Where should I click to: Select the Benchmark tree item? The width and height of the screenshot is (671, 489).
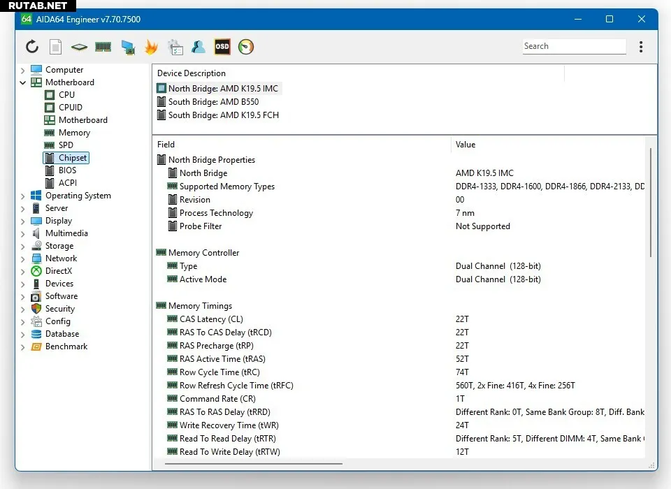coord(59,346)
